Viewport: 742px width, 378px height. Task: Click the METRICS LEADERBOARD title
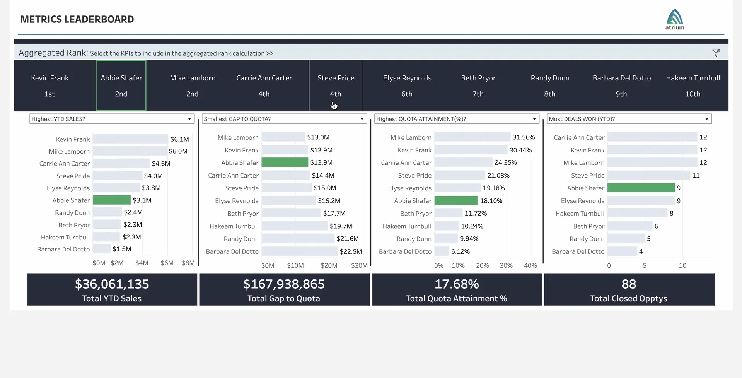(77, 19)
